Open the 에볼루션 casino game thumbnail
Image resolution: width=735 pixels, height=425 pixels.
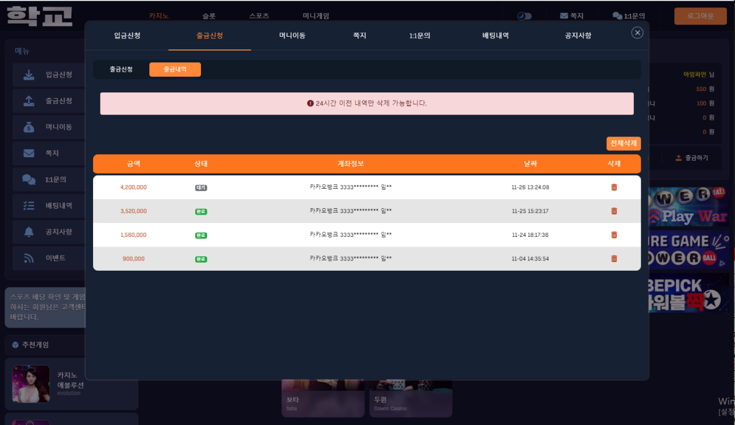click(x=31, y=384)
